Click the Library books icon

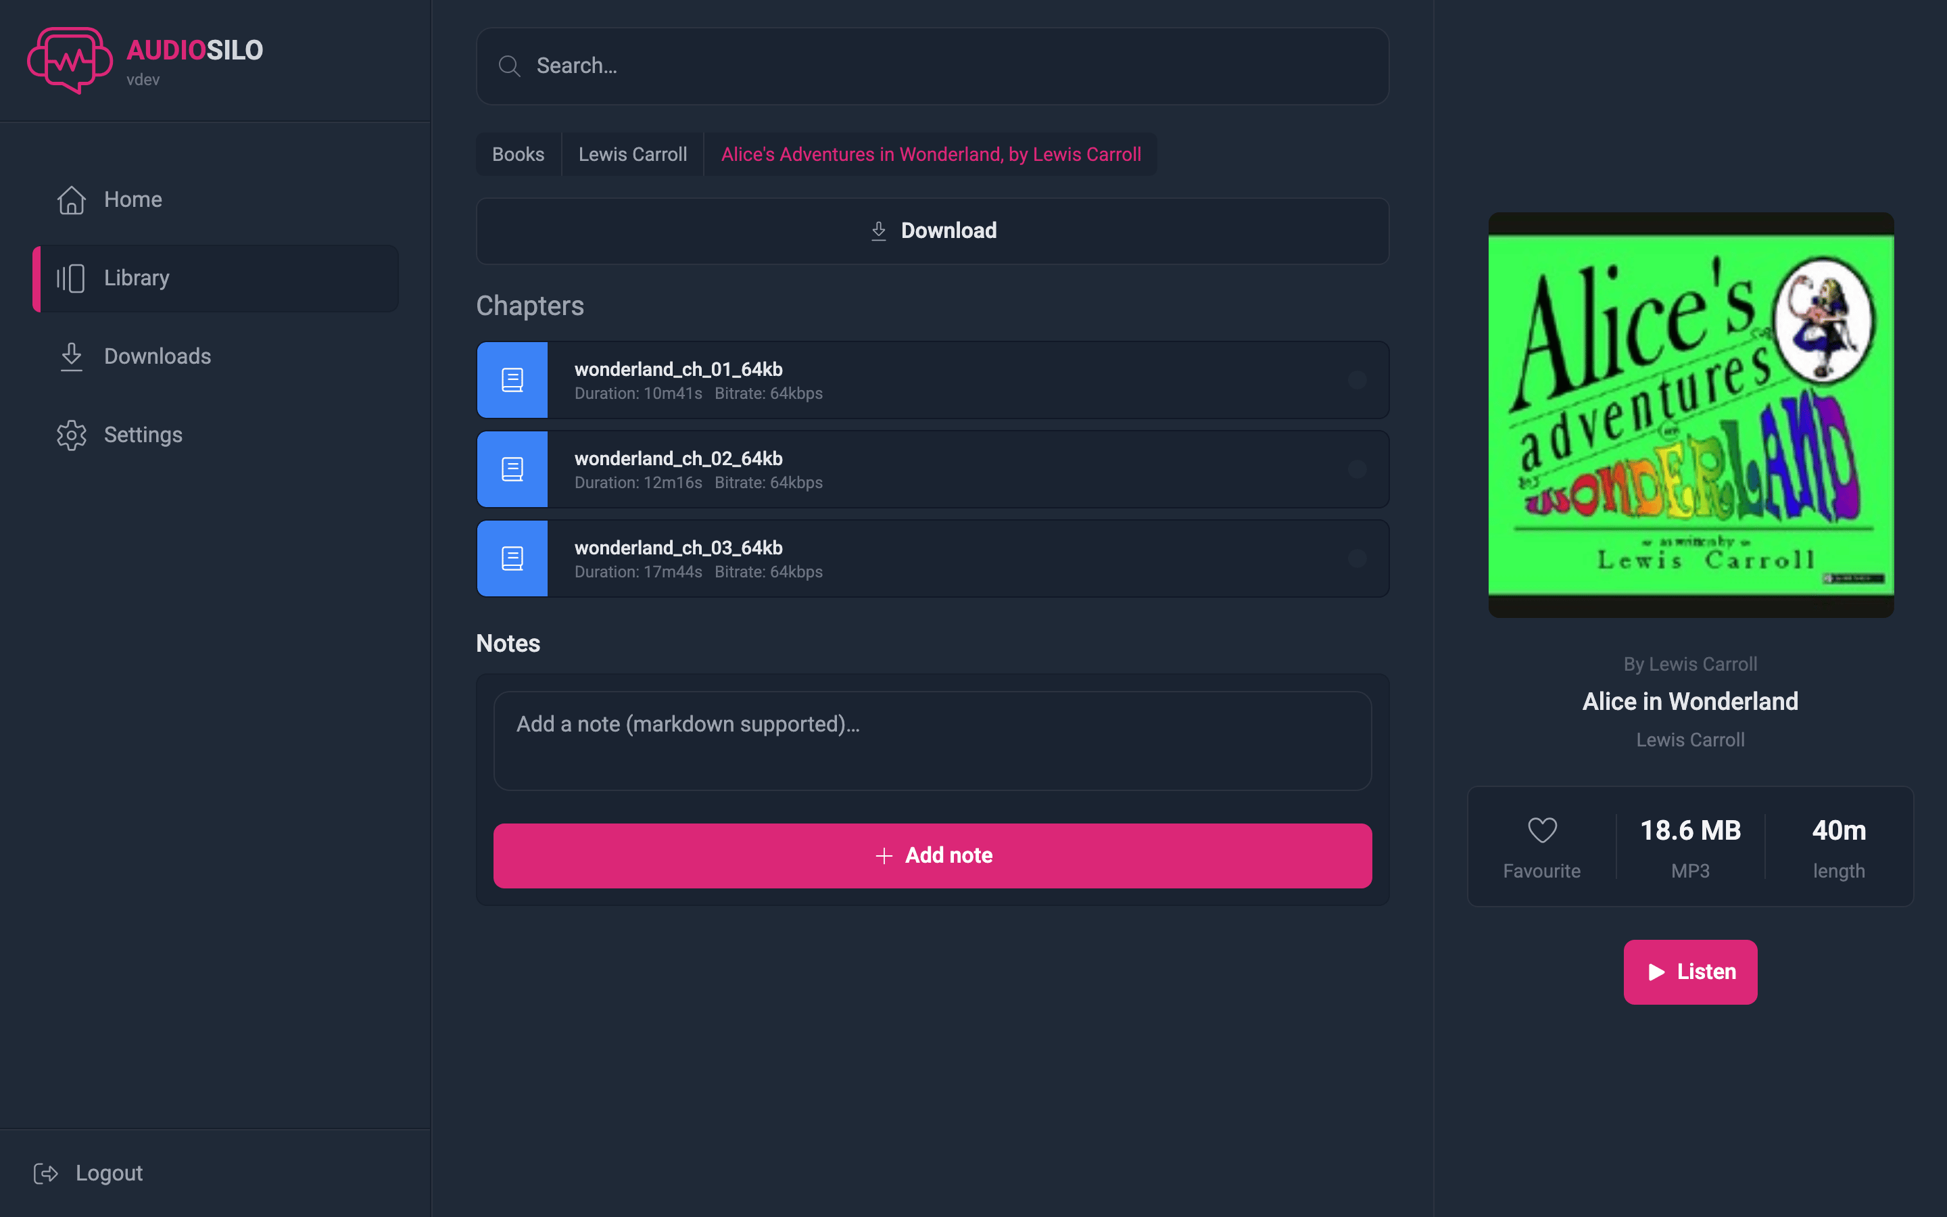[72, 279]
